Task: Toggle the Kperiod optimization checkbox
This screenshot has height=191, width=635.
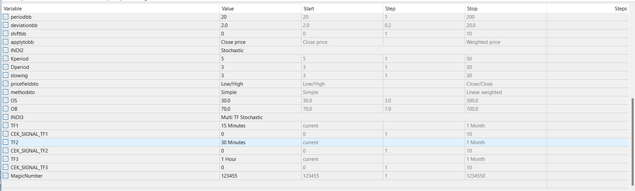Action: pyautogui.click(x=6, y=59)
